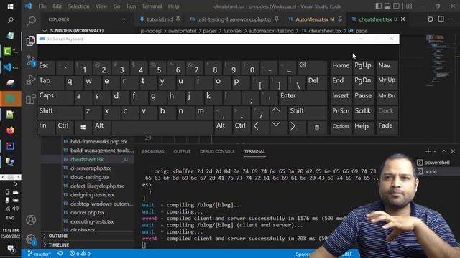
Task: Click the context menu key on On-Screen Keyboard
Action: [317, 127]
